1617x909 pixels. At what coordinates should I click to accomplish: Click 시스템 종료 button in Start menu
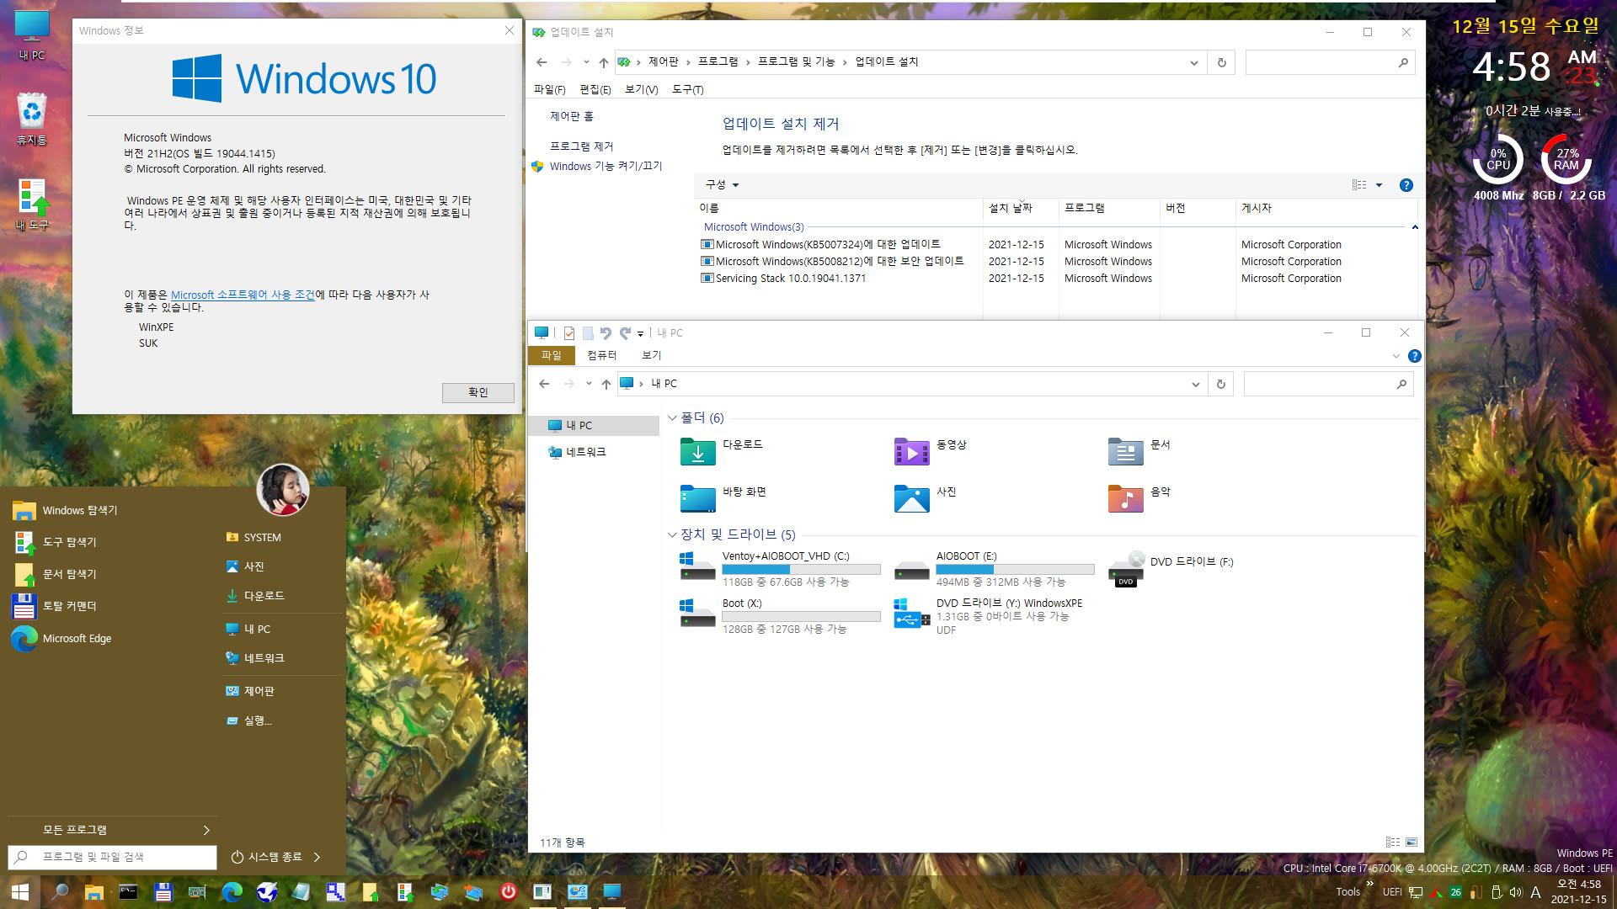(266, 857)
